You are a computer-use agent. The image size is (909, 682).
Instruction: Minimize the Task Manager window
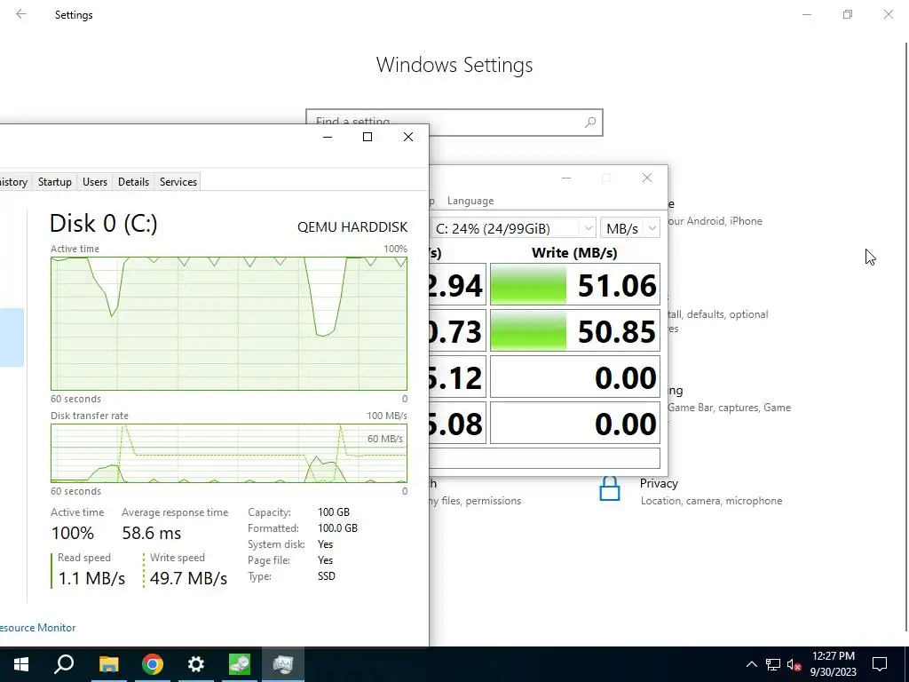[x=328, y=137]
